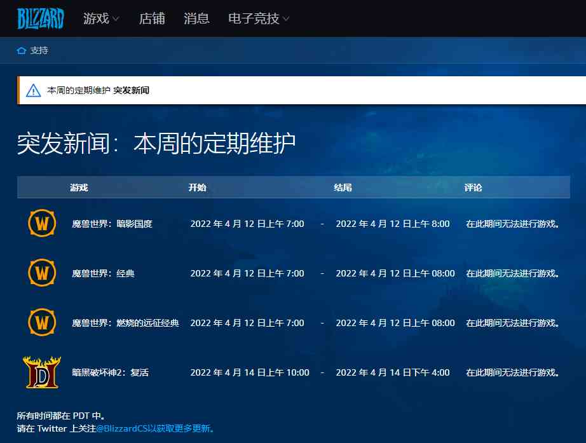Viewport: 586px width, 443px height.
Task: Click the WoW icon for 燃烧的远征经典
Action: [x=42, y=322]
